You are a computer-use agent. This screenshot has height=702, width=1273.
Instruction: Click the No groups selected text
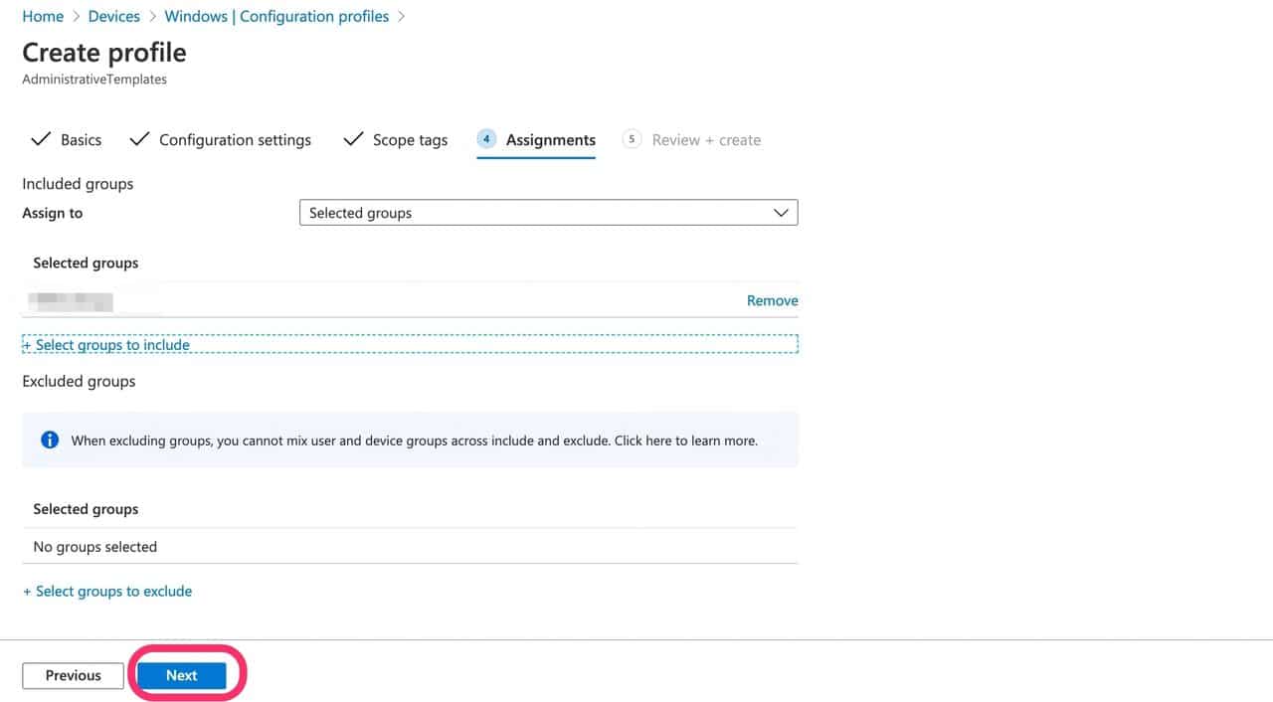[95, 546]
